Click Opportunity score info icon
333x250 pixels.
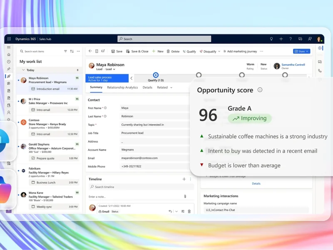(260, 90)
